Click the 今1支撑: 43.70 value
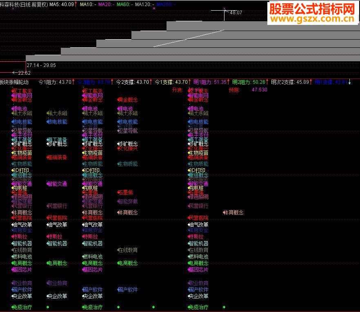The height and width of the screenshot is (312, 360). (171, 82)
